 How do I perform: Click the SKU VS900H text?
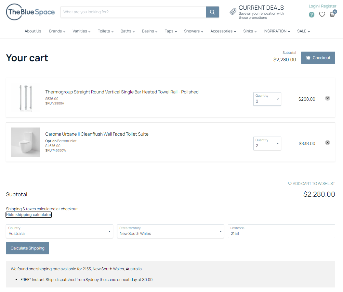[x=55, y=103]
